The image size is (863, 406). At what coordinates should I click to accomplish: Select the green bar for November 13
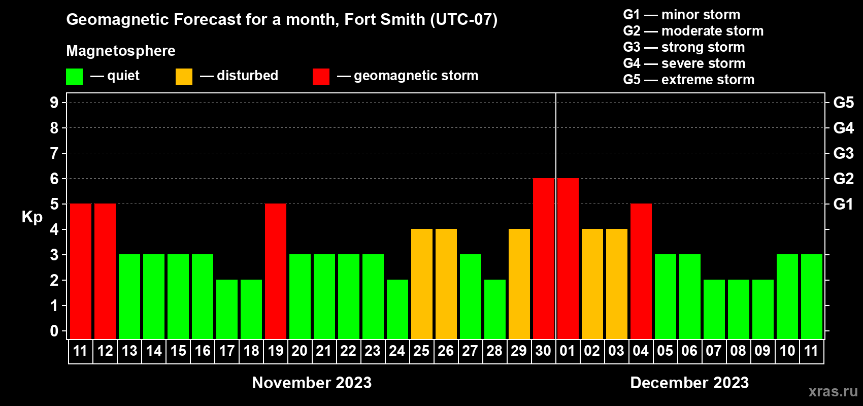click(x=129, y=296)
